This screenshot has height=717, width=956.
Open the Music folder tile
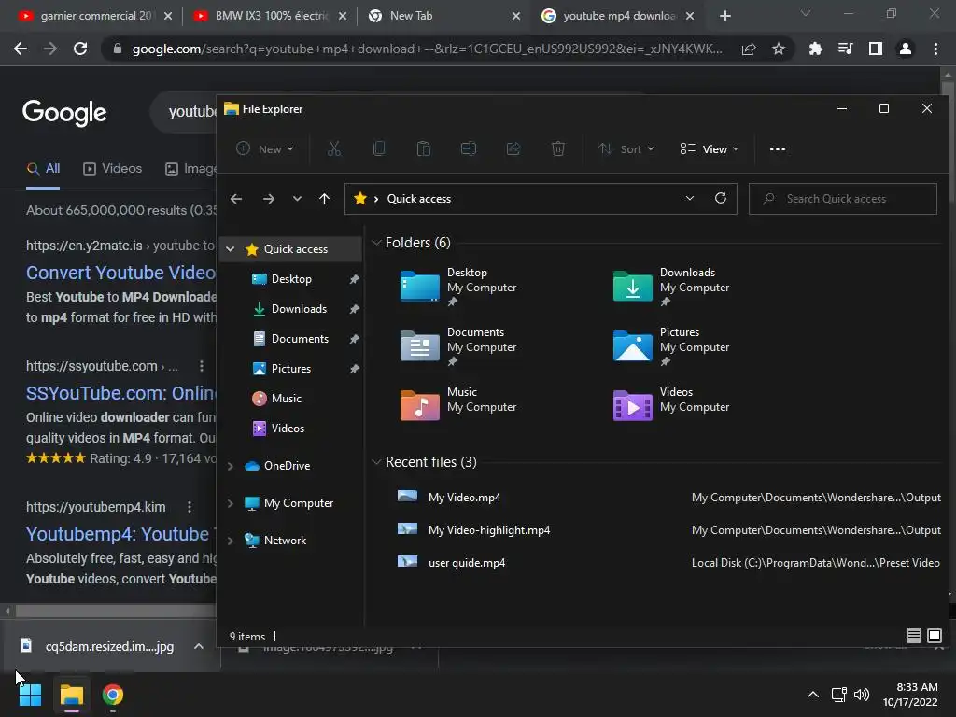(458, 406)
